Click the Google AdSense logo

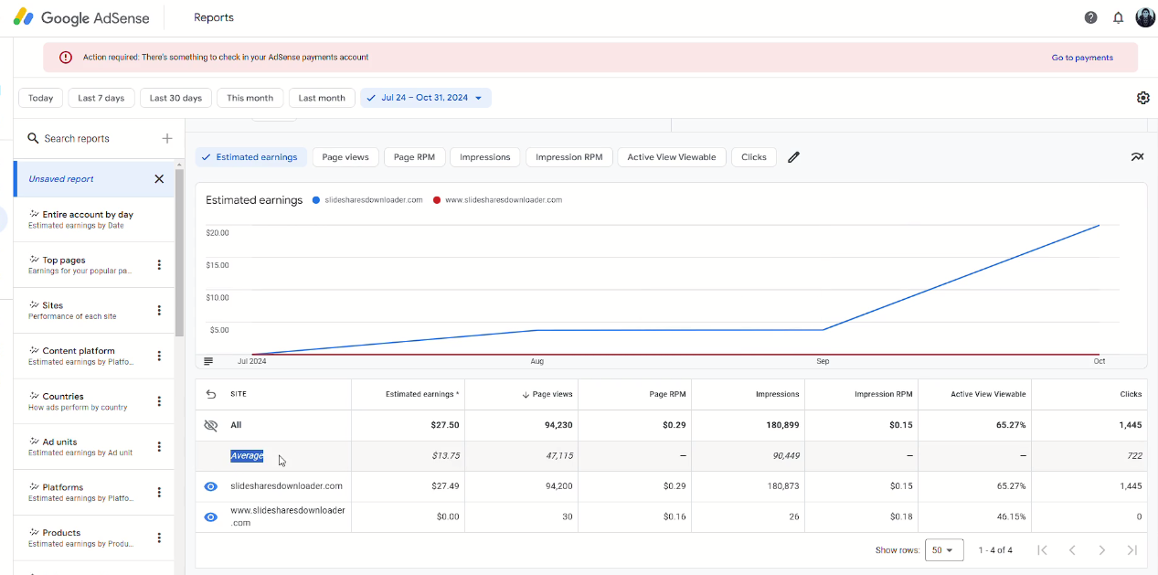point(81,17)
